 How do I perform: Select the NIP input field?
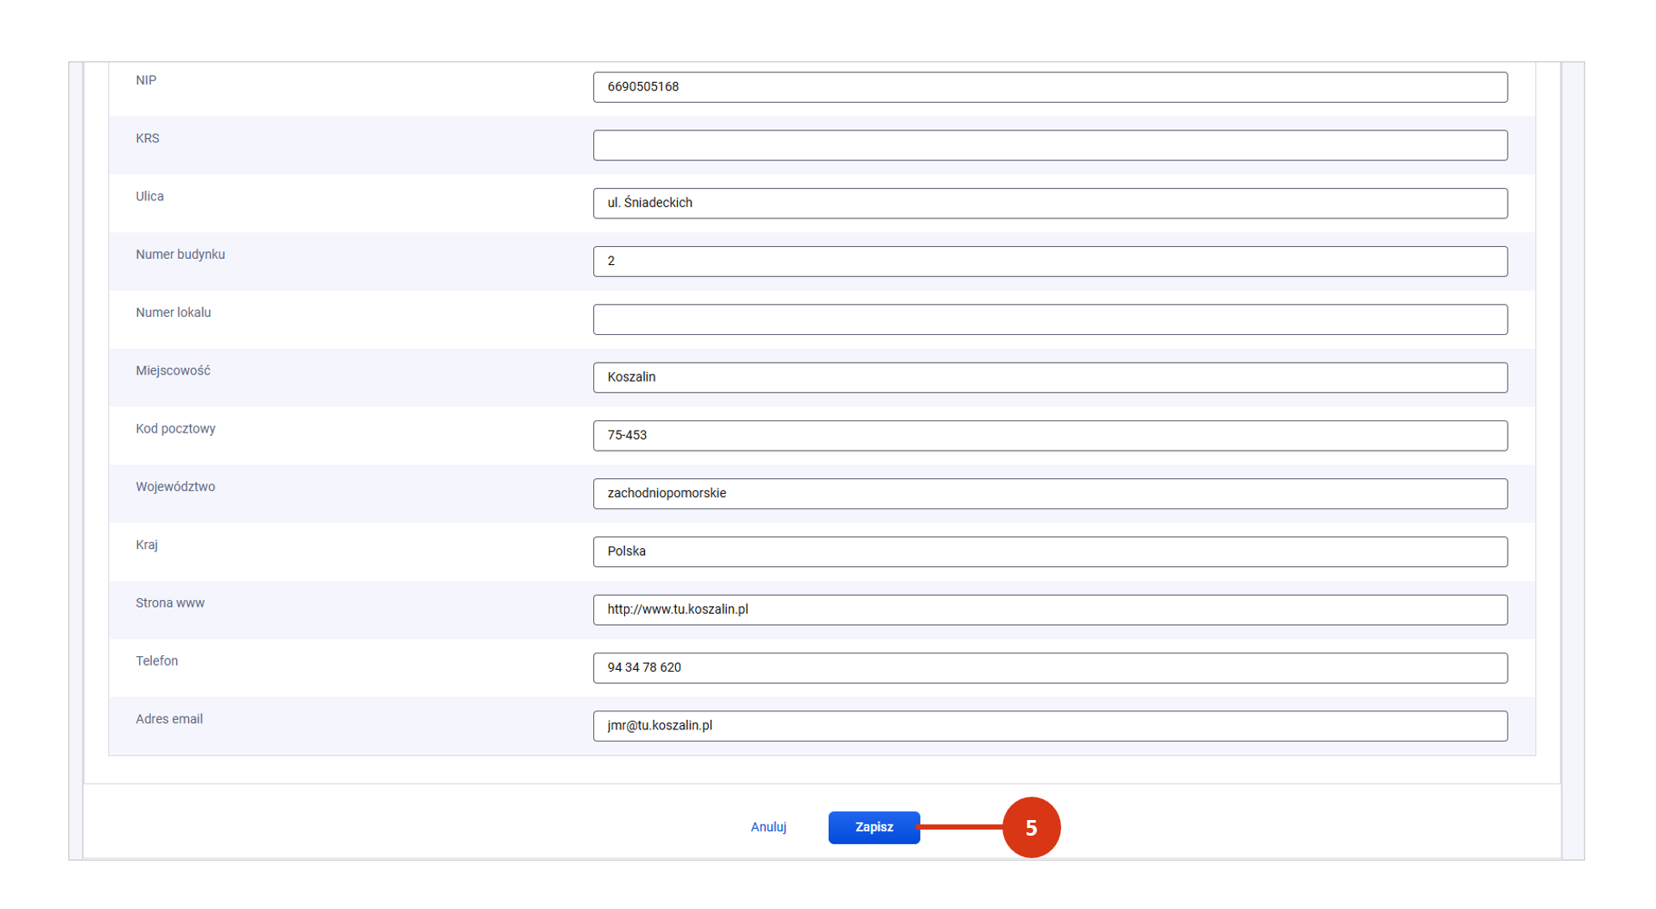click(x=1050, y=87)
